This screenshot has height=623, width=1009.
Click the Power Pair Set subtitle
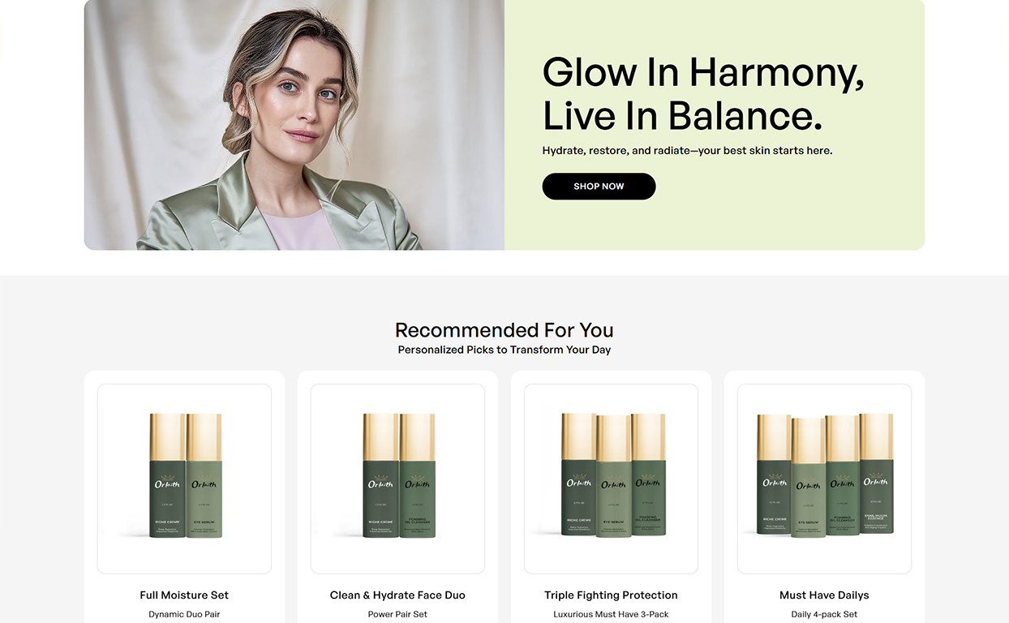pyautogui.click(x=397, y=614)
